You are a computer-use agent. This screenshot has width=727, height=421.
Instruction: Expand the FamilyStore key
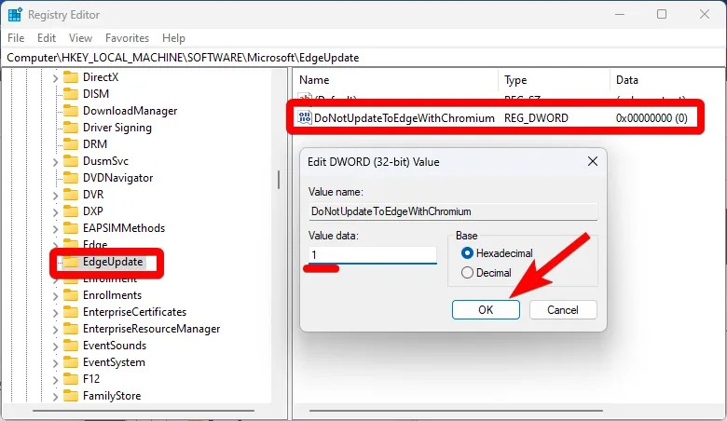55,397
